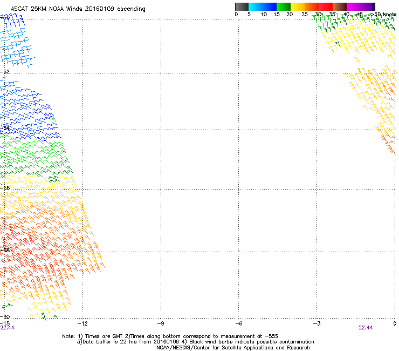
Task: Click the yellow 20-25 knots legend segment
Action: (x=298, y=6)
